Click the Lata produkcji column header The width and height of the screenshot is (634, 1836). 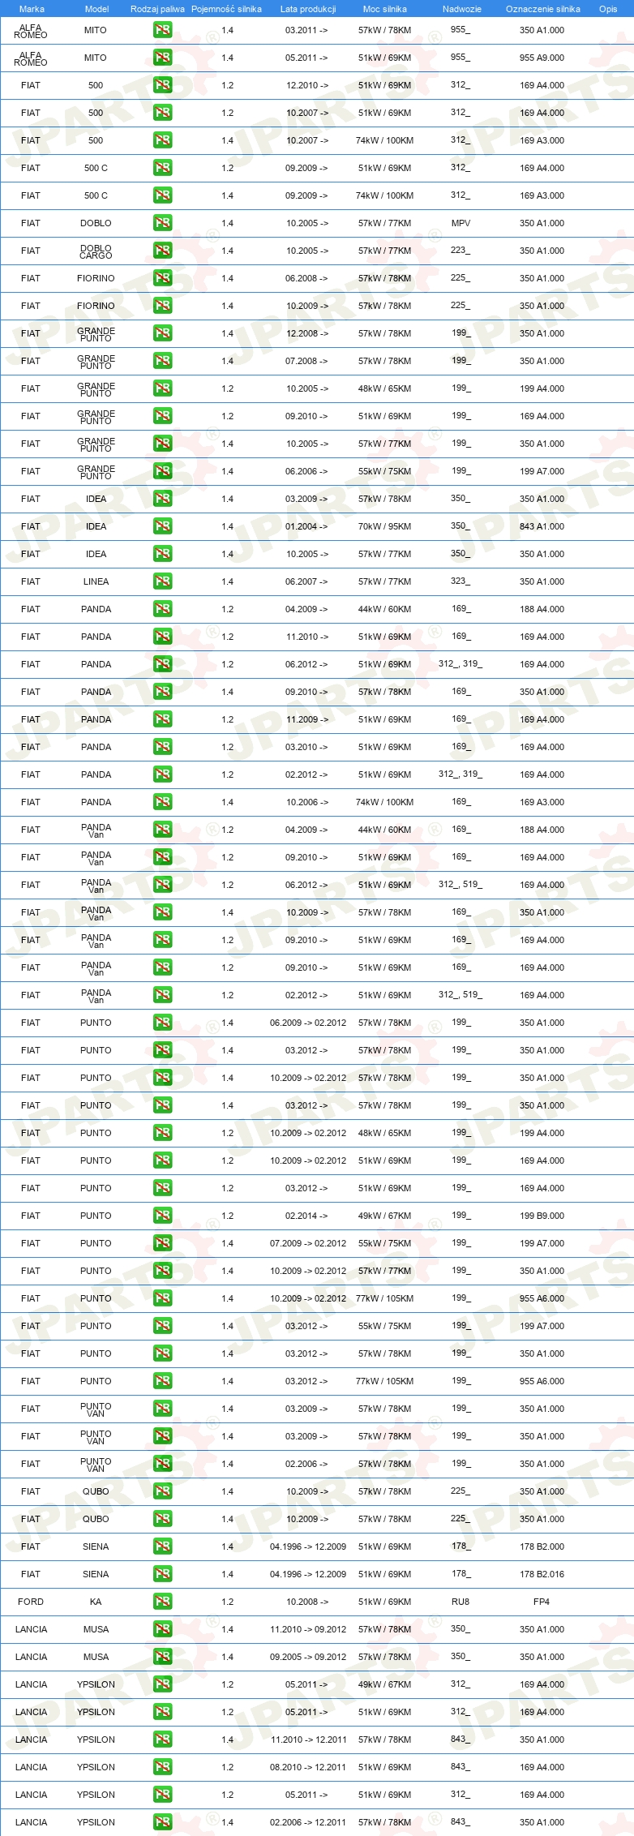tap(308, 9)
